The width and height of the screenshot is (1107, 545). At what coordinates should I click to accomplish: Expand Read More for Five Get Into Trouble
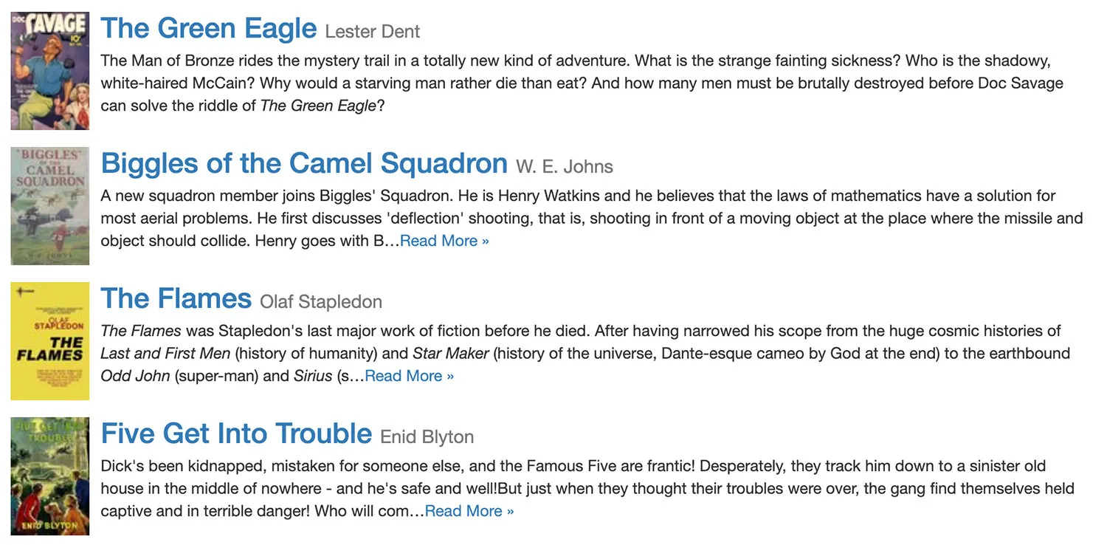tap(469, 511)
